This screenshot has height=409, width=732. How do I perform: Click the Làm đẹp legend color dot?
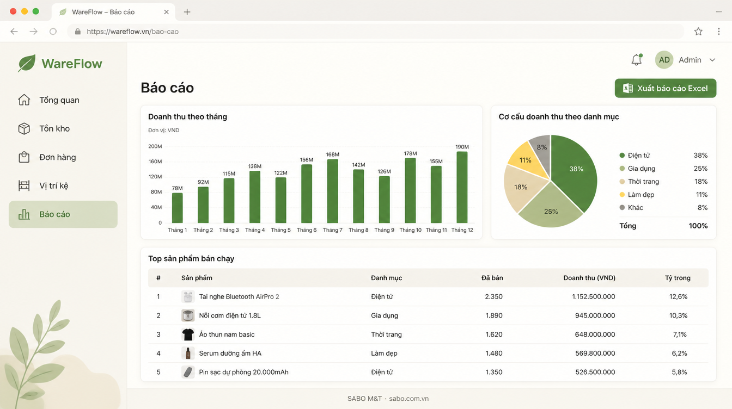pyautogui.click(x=622, y=195)
